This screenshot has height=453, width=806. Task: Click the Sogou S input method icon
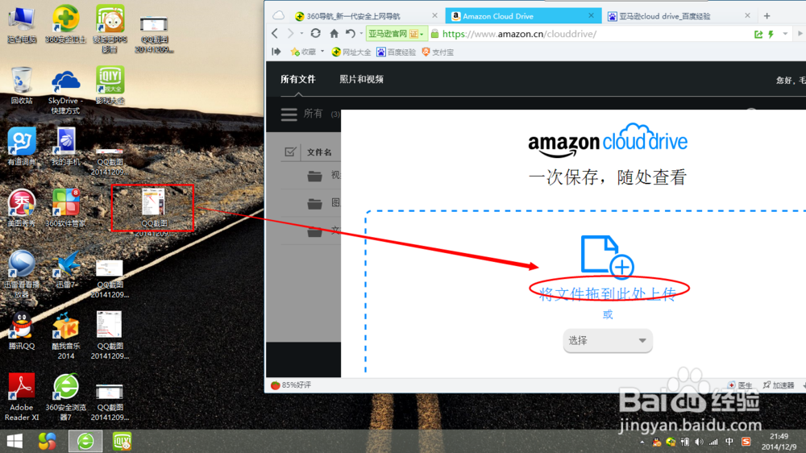[x=746, y=442]
